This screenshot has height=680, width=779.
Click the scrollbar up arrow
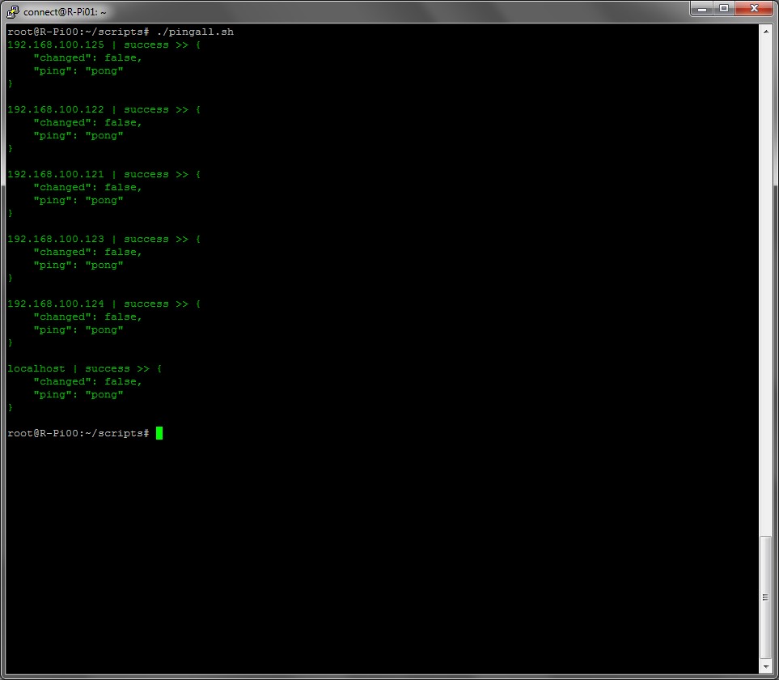(x=765, y=31)
